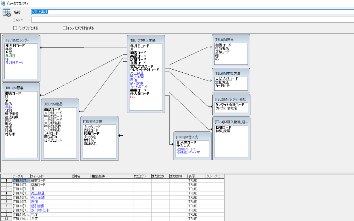Focus the 名前 text field
The width and height of the screenshot is (354, 221).
(192, 12)
